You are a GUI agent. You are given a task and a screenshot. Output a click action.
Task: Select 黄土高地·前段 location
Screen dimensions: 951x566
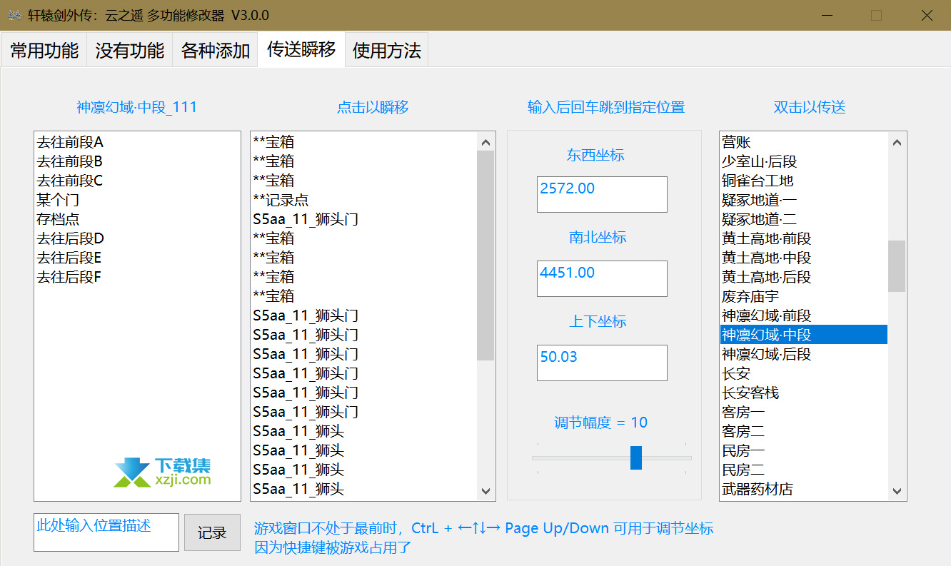(804, 238)
